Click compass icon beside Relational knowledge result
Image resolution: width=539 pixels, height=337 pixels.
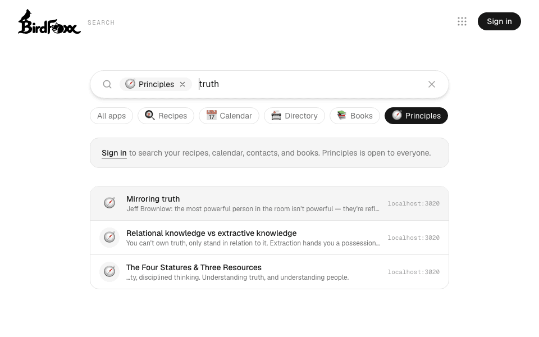pos(109,237)
